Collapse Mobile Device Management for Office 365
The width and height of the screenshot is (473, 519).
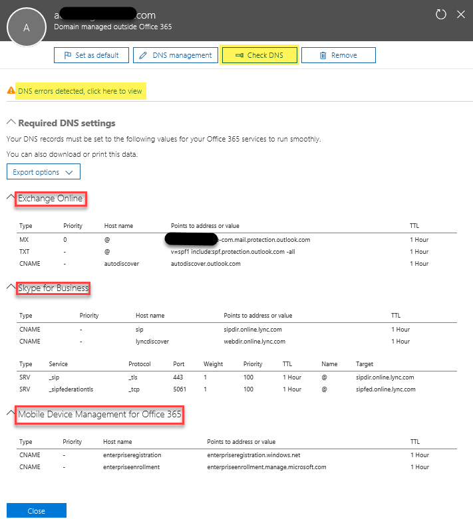click(x=11, y=413)
